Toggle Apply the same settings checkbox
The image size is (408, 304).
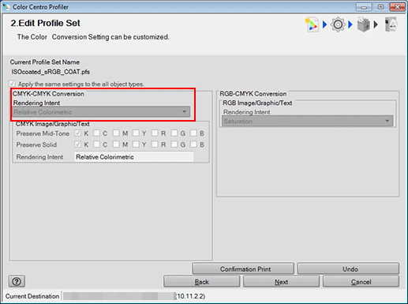pyautogui.click(x=12, y=84)
